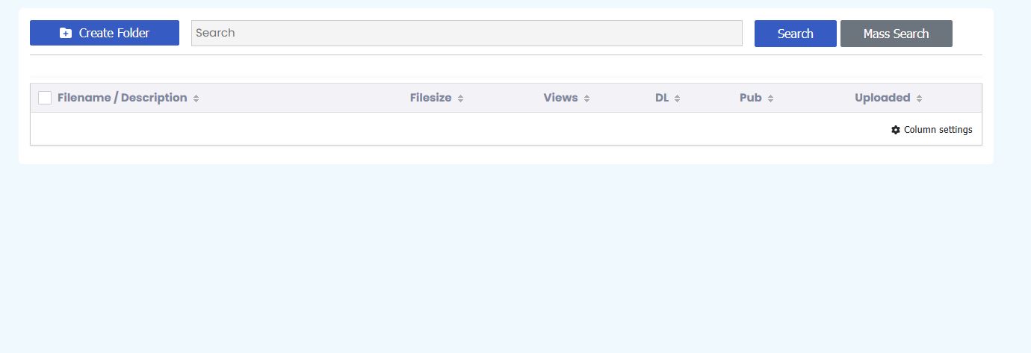The width and height of the screenshot is (1031, 353).
Task: Tick the select-all files checkbox
Action: pyautogui.click(x=45, y=98)
